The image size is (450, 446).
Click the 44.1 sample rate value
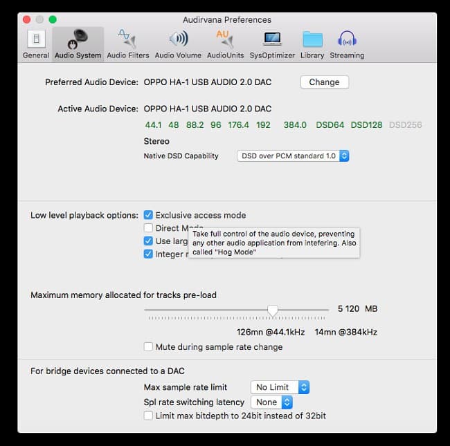pyautogui.click(x=153, y=125)
